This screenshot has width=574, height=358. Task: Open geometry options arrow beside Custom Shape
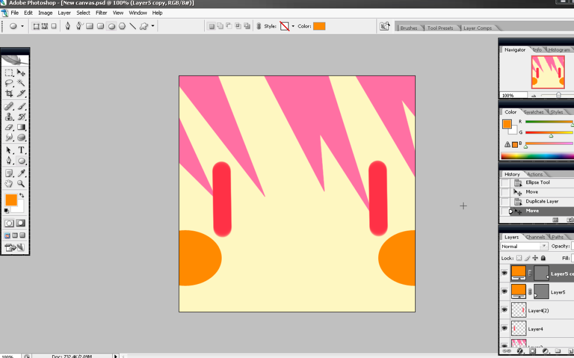pyautogui.click(x=153, y=26)
